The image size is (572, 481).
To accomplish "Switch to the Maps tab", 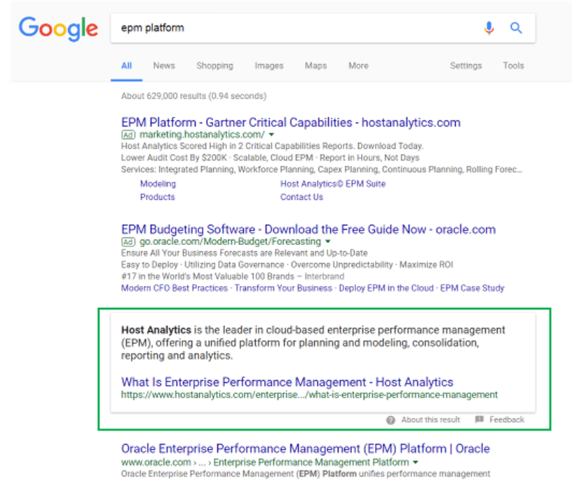I will pos(316,65).
